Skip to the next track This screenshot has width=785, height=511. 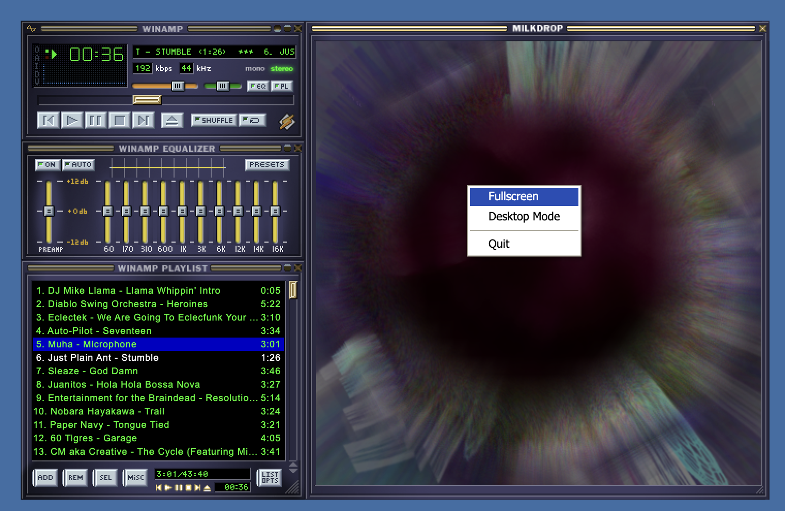[x=143, y=120]
